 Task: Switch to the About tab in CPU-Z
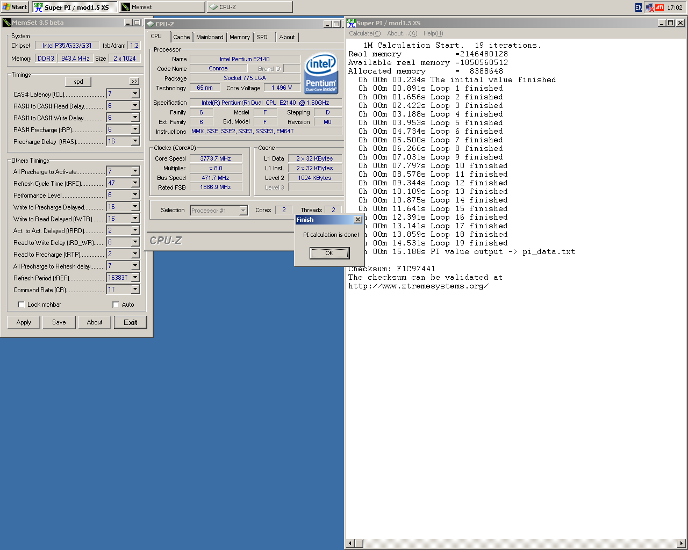(287, 37)
